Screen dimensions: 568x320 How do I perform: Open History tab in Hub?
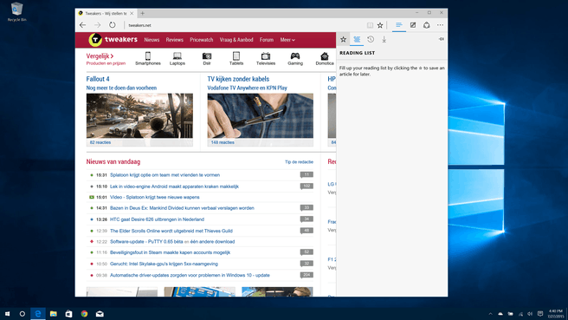pos(371,39)
